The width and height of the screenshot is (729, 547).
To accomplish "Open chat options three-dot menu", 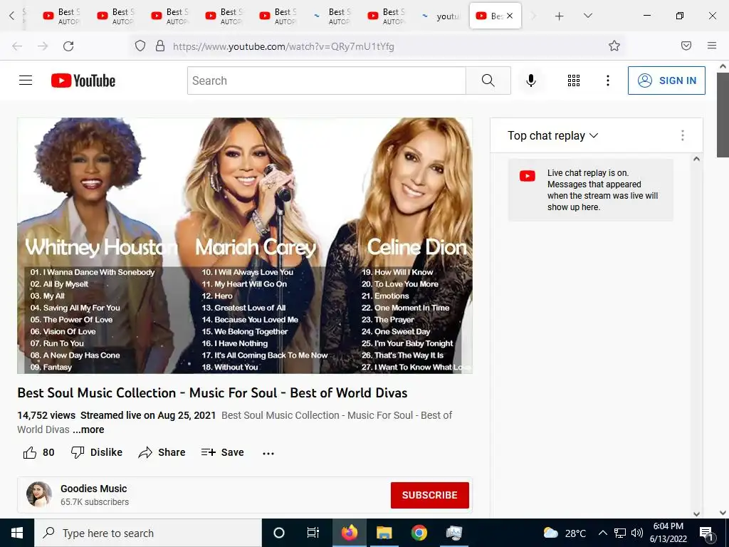I will [x=683, y=135].
